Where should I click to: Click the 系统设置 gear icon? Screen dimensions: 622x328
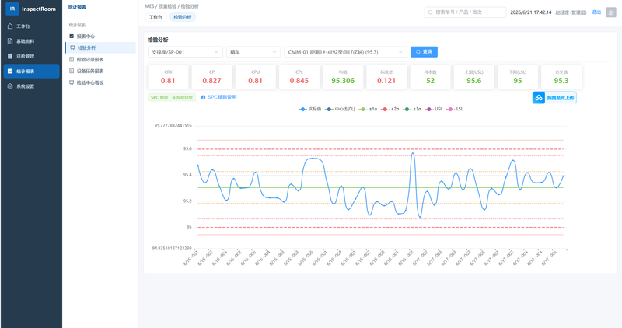click(x=10, y=86)
